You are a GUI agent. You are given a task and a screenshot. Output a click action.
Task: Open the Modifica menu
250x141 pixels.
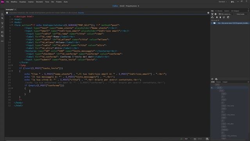[14, 2]
